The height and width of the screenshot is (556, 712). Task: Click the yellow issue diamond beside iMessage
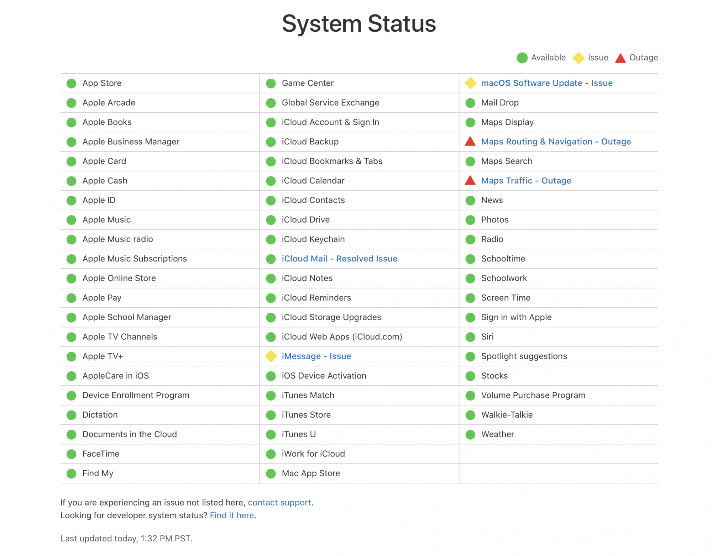point(271,356)
